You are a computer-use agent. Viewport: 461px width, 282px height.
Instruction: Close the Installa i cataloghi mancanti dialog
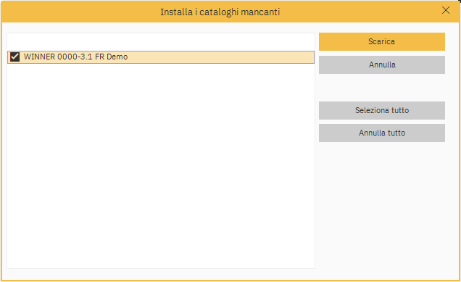coord(446,10)
